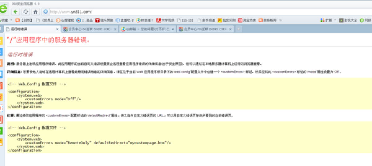Screen dimensions: 372x166
Task: Open the 新手频道 bookmark
Action: tap(206, 20)
